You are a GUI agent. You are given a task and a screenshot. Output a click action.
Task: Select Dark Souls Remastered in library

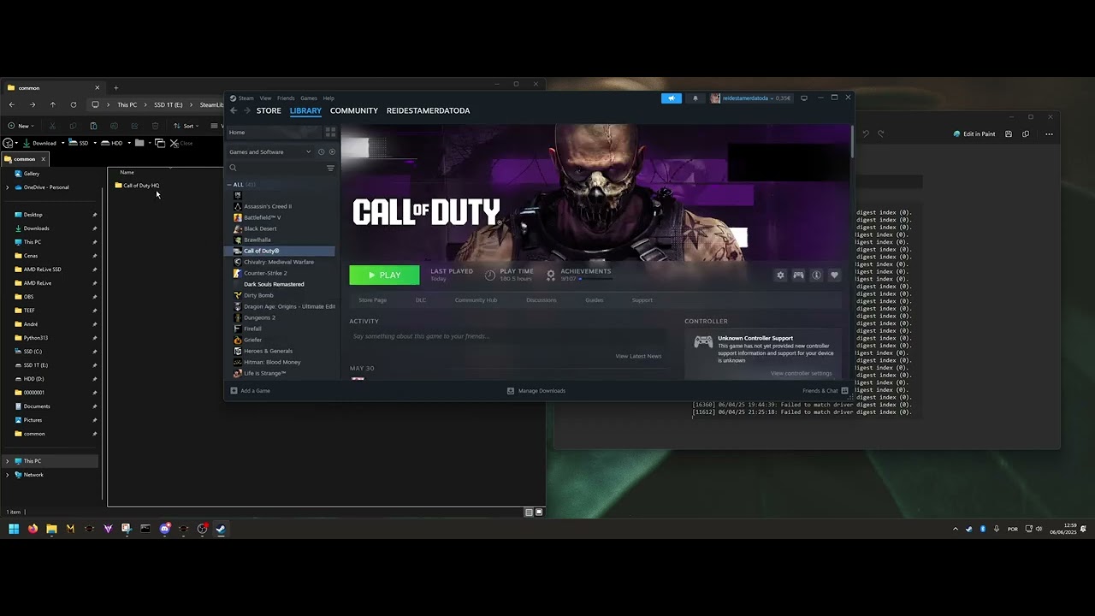click(x=274, y=284)
